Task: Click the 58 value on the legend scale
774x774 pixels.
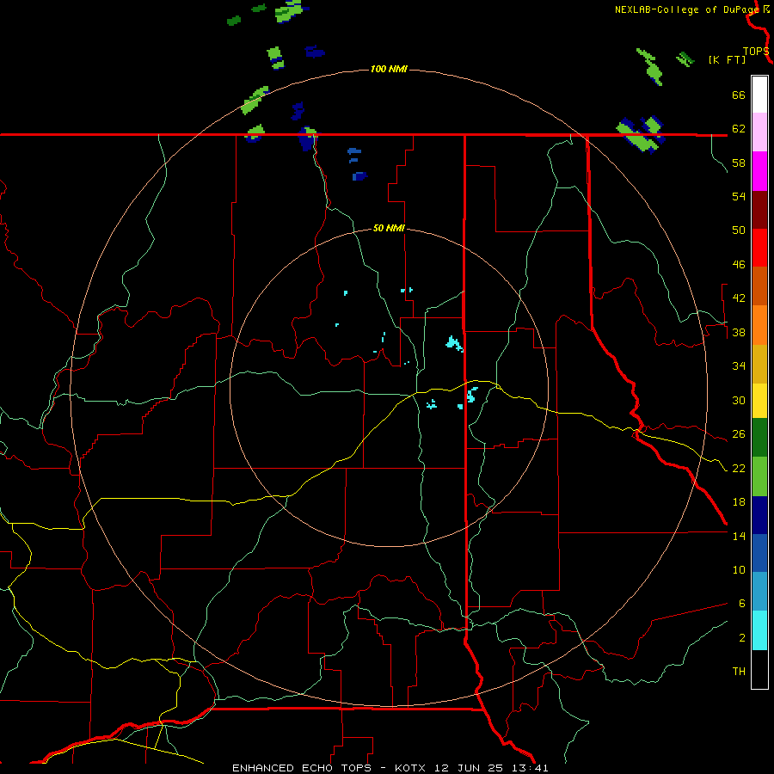Action: [x=739, y=163]
